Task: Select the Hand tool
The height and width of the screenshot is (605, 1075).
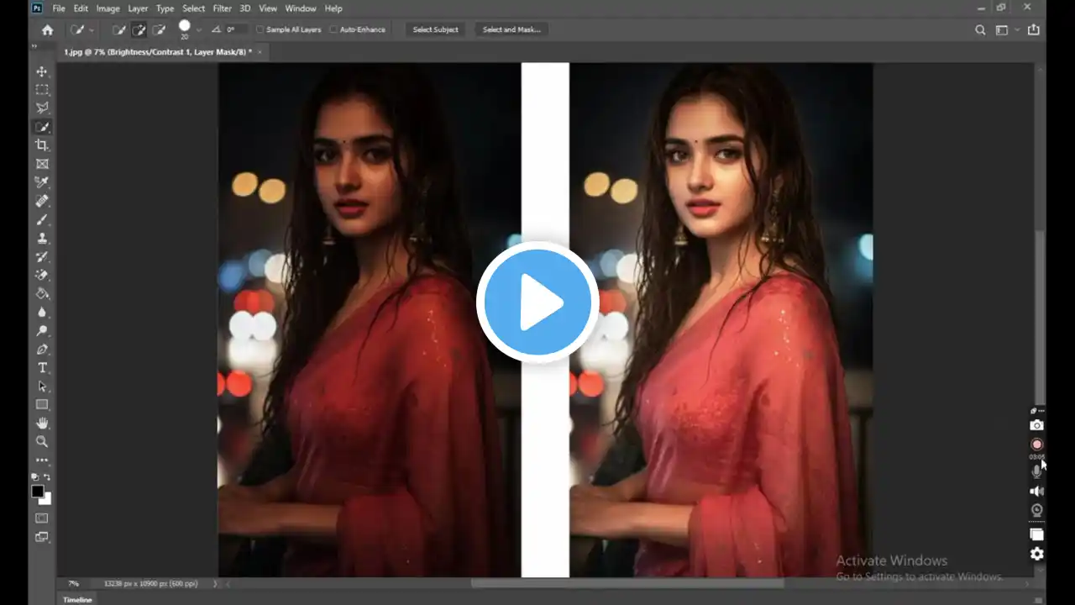Action: (42, 423)
